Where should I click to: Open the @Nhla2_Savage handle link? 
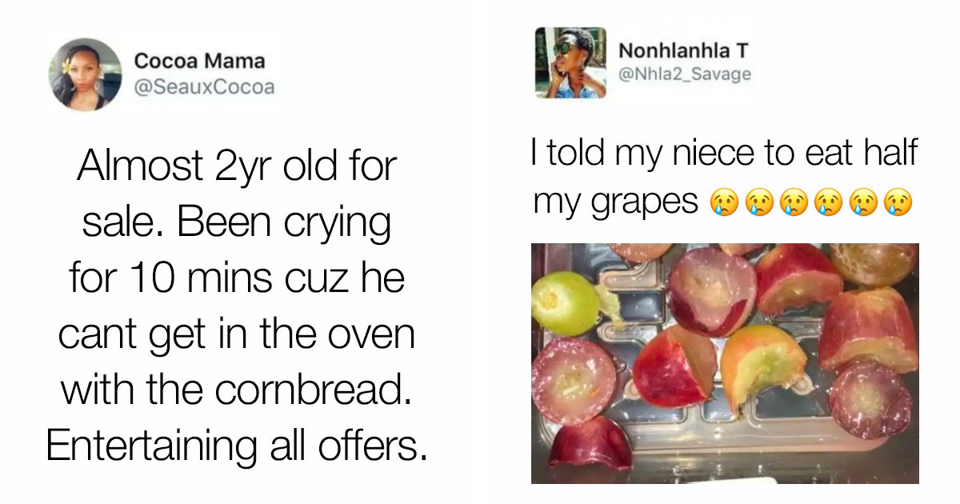686,74
